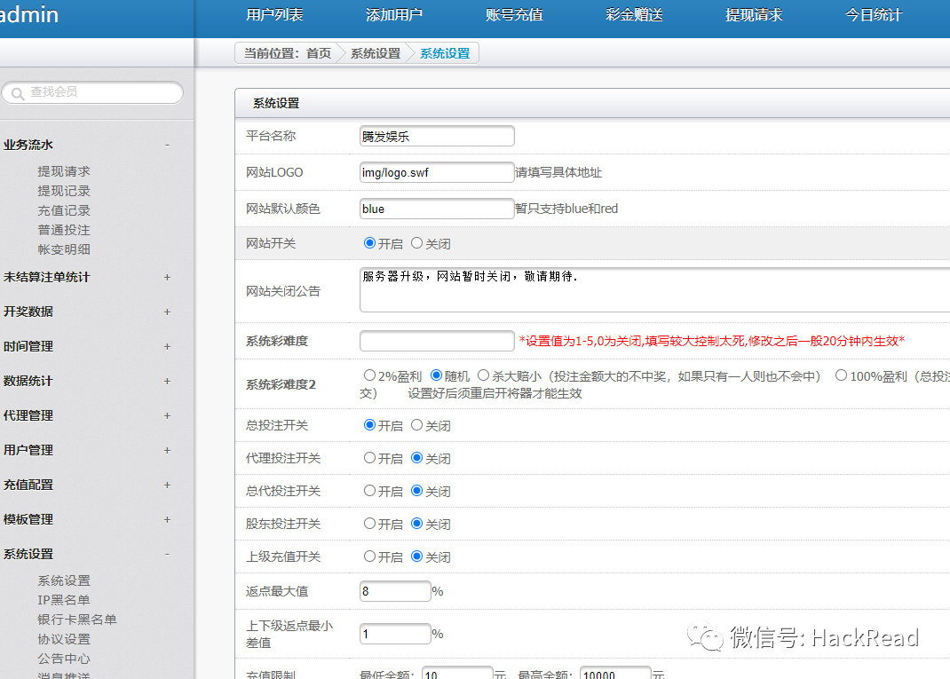
Task: Expand the 数据统计 sidebar section
Action: [167, 381]
